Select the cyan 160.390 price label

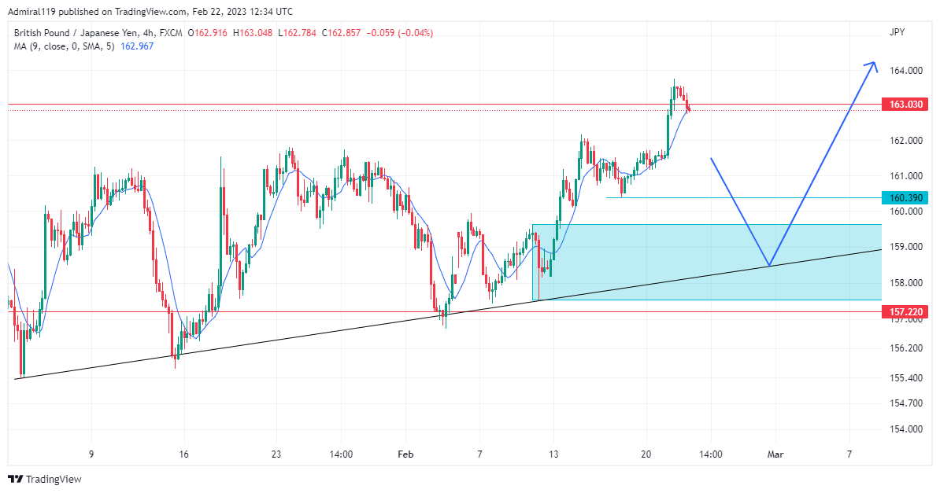tap(906, 198)
